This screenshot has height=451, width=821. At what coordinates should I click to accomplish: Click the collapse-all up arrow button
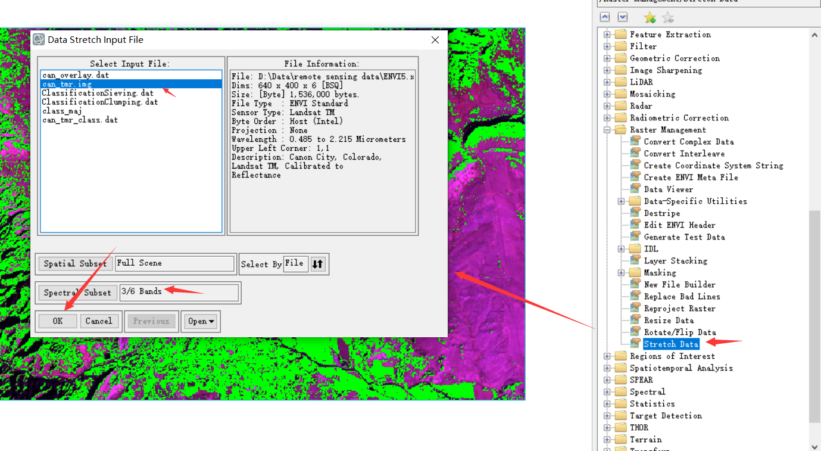pos(605,17)
